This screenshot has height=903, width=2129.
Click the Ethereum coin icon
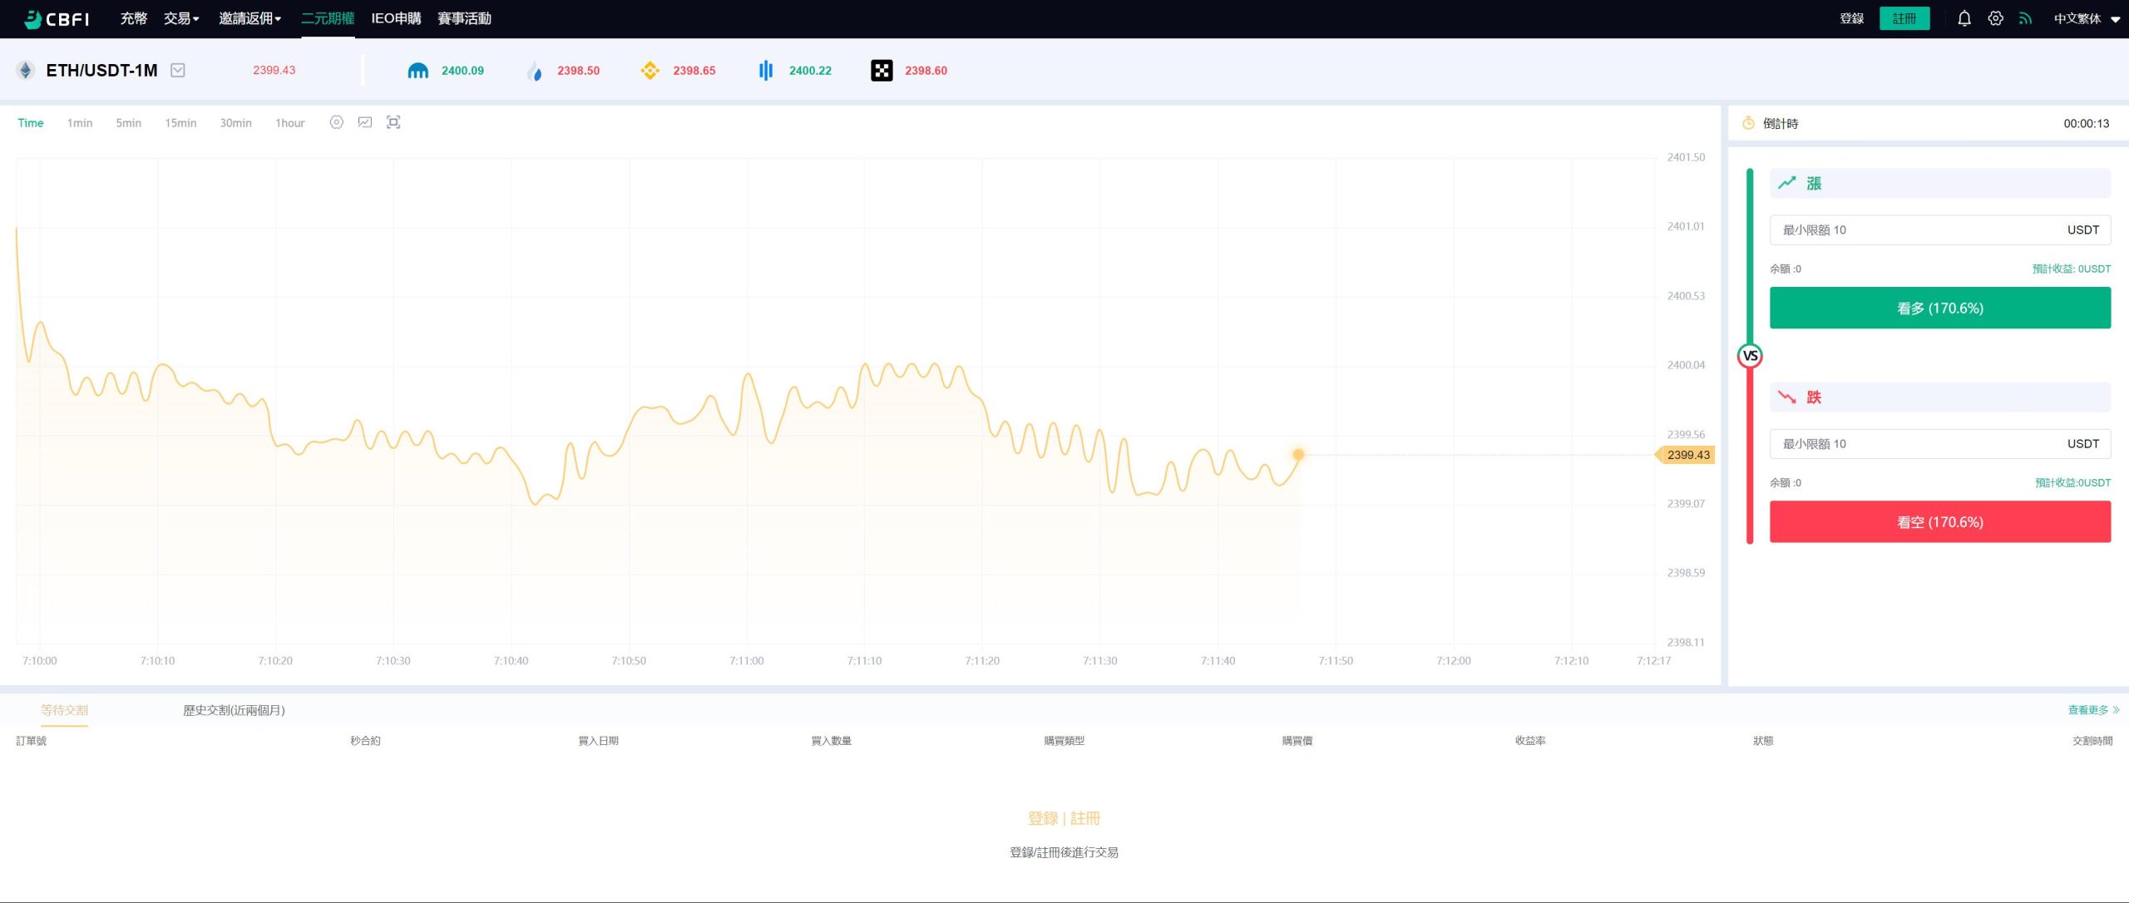point(25,71)
